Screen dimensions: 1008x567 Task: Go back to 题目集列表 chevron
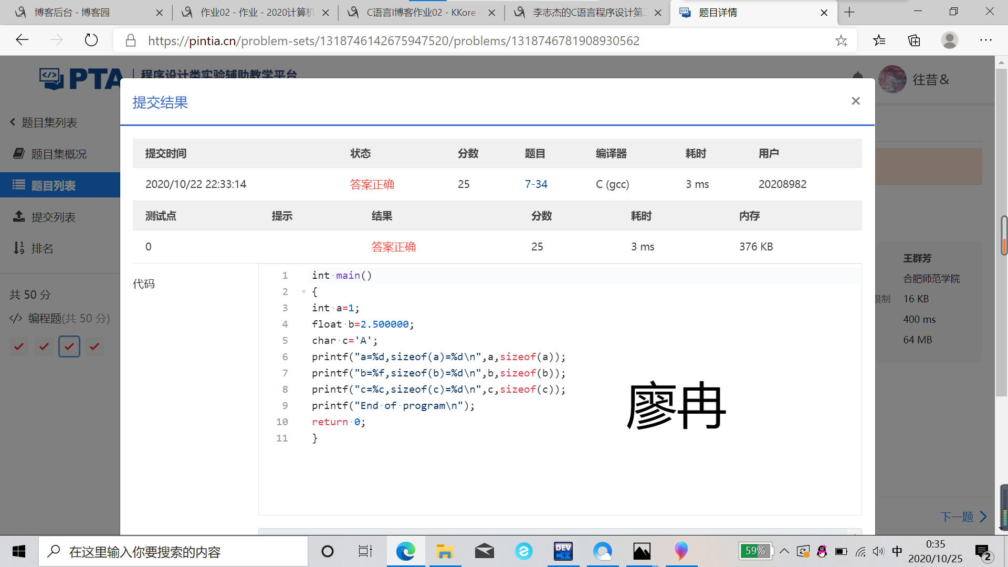[x=13, y=122]
